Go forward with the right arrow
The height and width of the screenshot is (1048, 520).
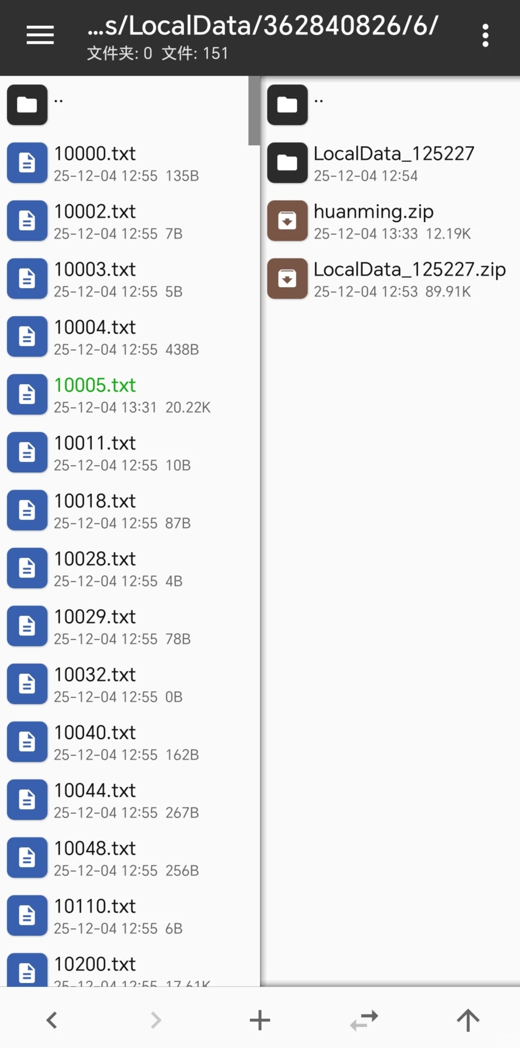point(156,1020)
